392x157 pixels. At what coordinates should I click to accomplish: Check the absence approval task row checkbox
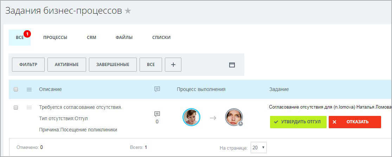point(16,107)
